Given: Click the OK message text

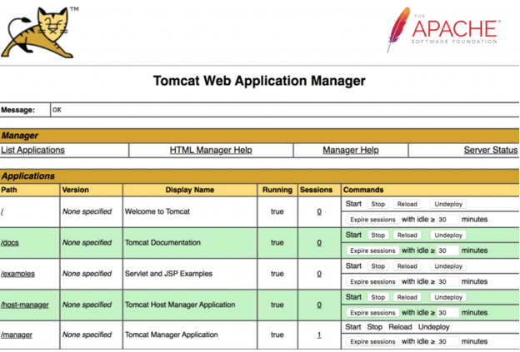Looking at the screenshot, I should 57,110.
